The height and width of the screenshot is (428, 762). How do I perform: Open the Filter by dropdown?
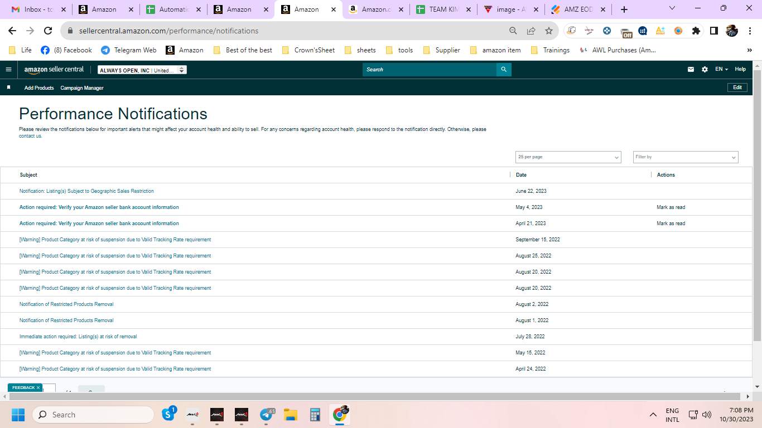[686, 157]
